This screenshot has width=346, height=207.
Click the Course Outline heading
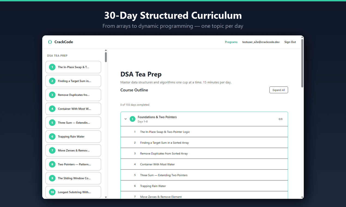[134, 90]
